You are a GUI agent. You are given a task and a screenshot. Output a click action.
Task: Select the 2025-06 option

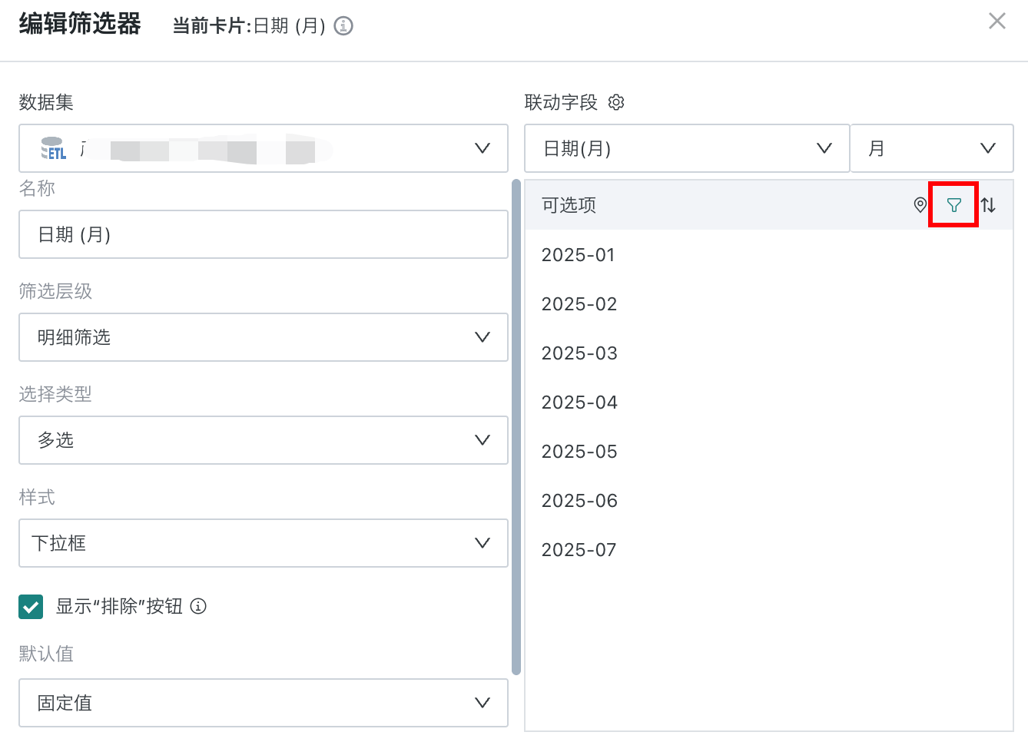[x=769, y=501]
